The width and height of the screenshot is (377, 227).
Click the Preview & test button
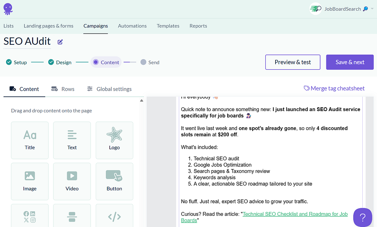(293, 62)
